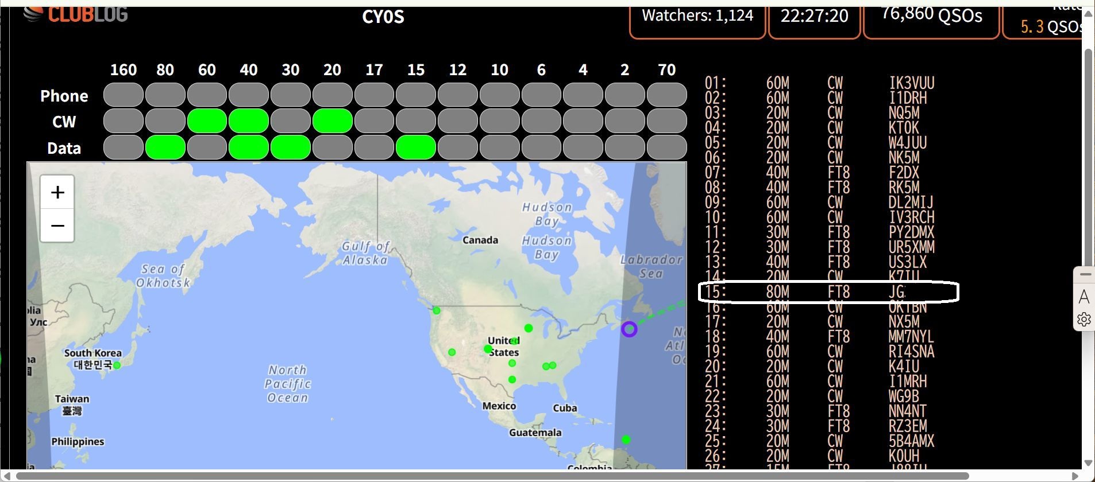Click the scroll down arrow on vertical scrollbar
The image size is (1095, 482).
click(1088, 462)
